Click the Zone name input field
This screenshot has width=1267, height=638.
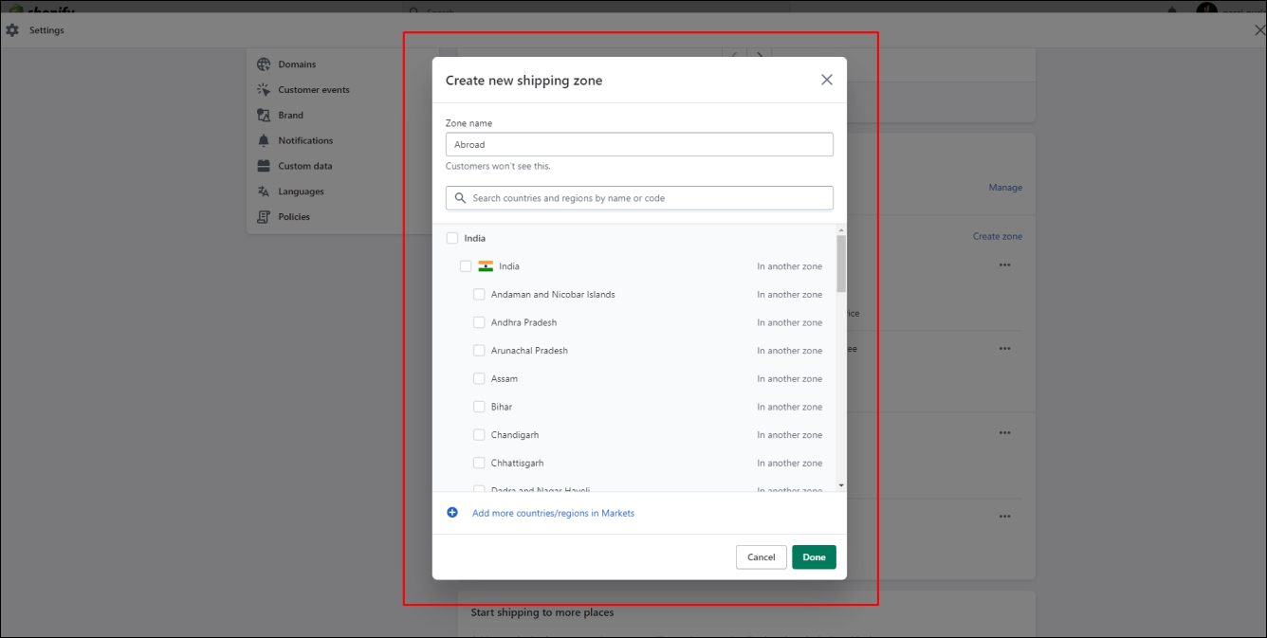(x=639, y=144)
